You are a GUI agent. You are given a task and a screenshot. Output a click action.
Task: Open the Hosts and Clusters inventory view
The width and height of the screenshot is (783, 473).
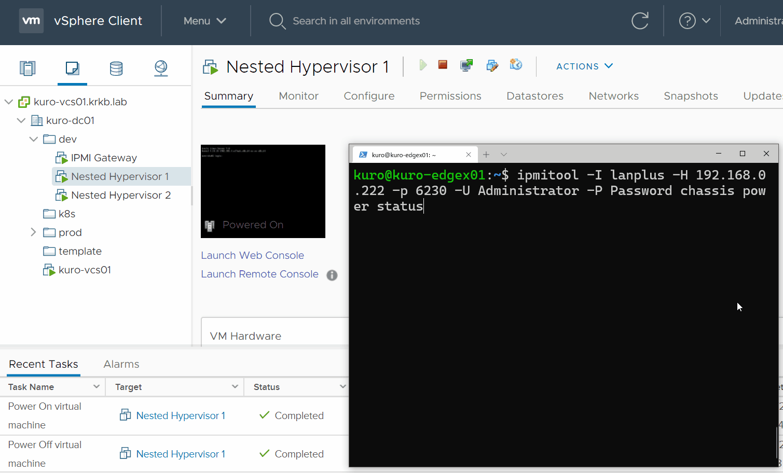point(28,68)
